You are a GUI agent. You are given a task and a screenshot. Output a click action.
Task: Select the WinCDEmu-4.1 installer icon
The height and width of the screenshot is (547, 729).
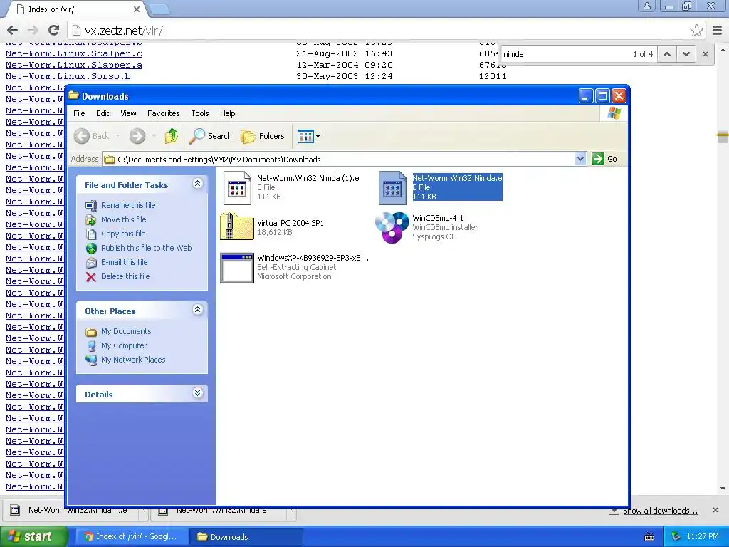click(392, 227)
